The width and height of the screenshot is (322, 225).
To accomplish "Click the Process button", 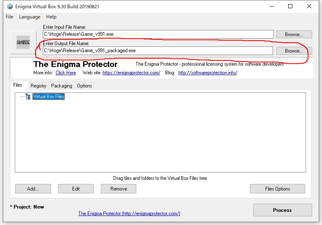I will 282,210.
